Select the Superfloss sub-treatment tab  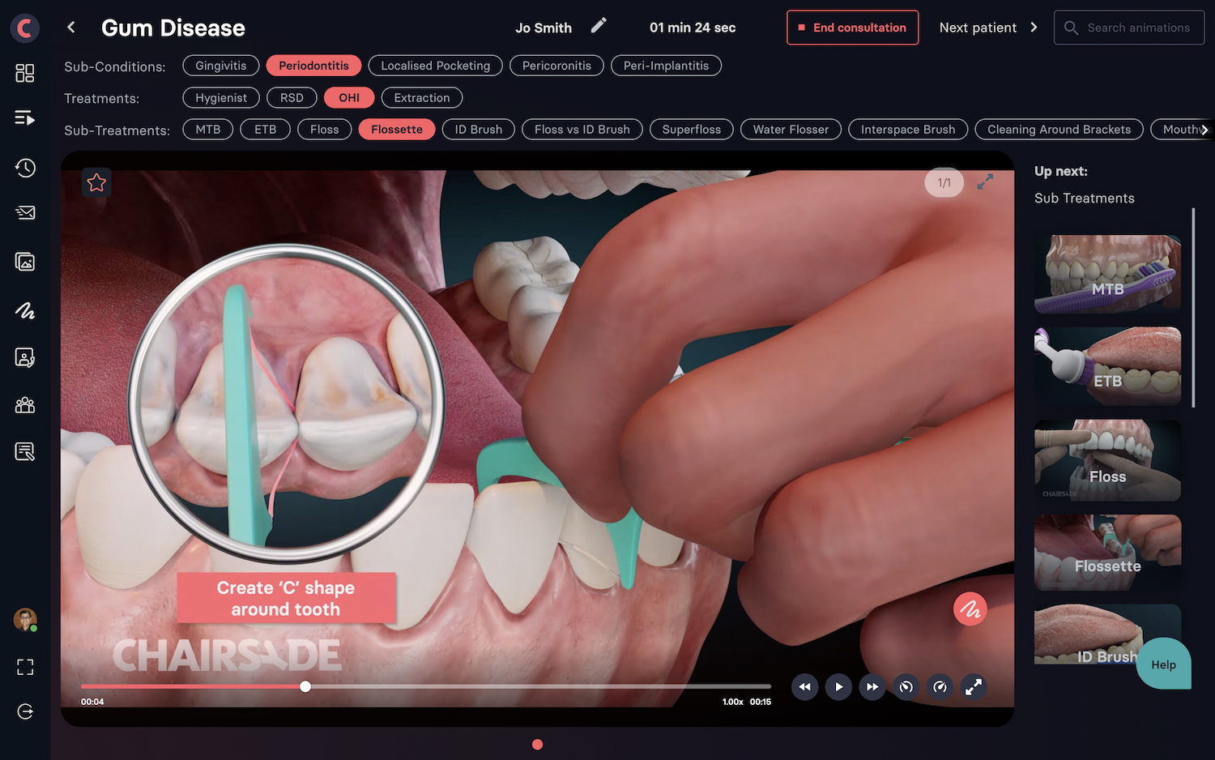click(x=691, y=129)
